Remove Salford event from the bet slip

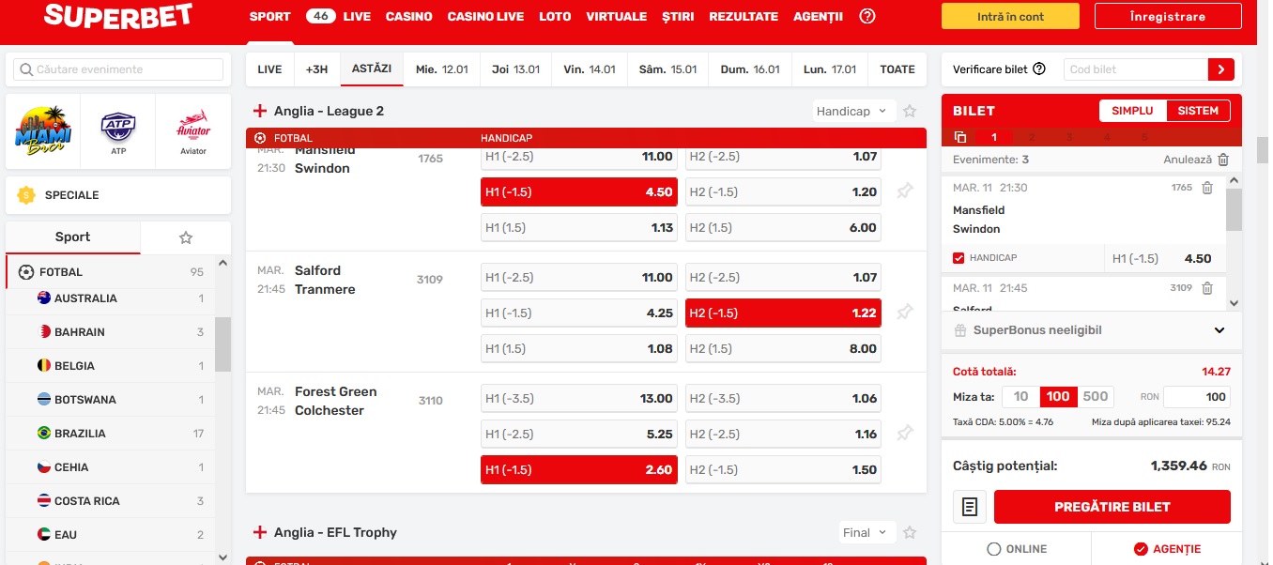pyautogui.click(x=1207, y=288)
